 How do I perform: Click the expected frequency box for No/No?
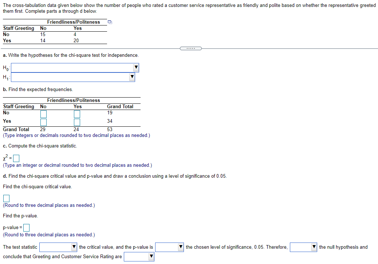[x=43, y=114]
